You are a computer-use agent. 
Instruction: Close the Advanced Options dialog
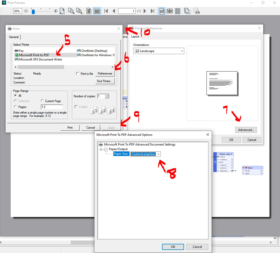pos(208,135)
